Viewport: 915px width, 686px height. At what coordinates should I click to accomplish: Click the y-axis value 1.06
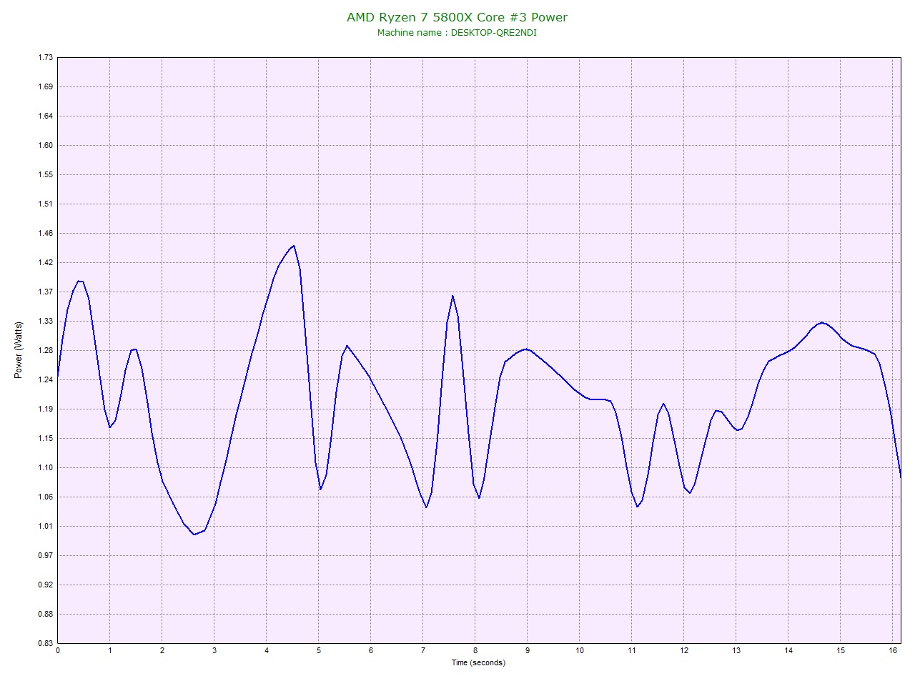pyautogui.click(x=45, y=497)
